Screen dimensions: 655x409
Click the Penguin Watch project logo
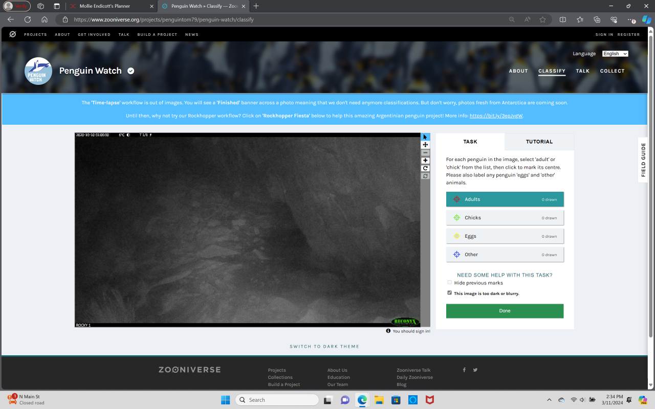pyautogui.click(x=38, y=71)
